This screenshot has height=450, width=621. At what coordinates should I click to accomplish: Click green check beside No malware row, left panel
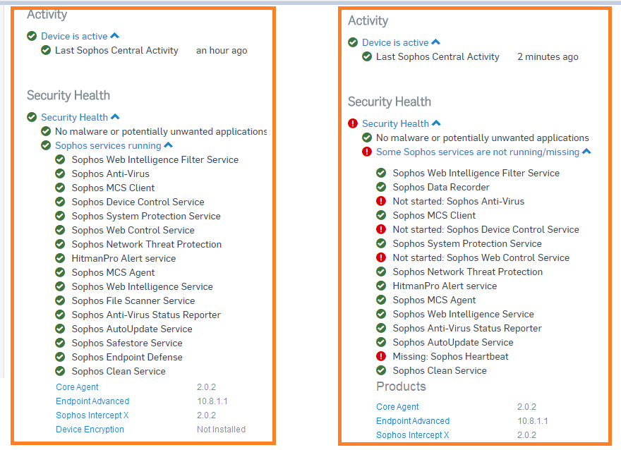pyautogui.click(x=46, y=131)
